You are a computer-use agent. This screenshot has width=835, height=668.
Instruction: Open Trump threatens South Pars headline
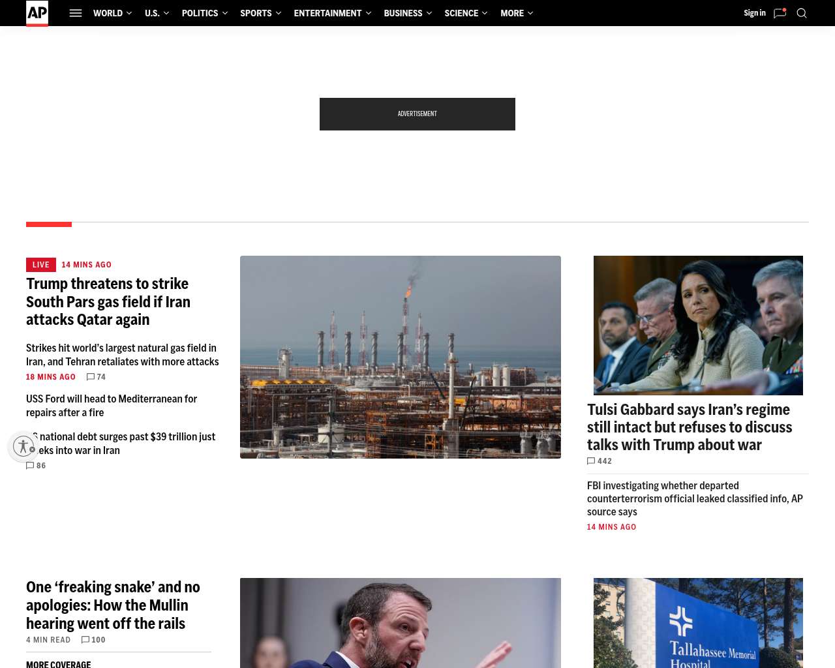pos(108,301)
